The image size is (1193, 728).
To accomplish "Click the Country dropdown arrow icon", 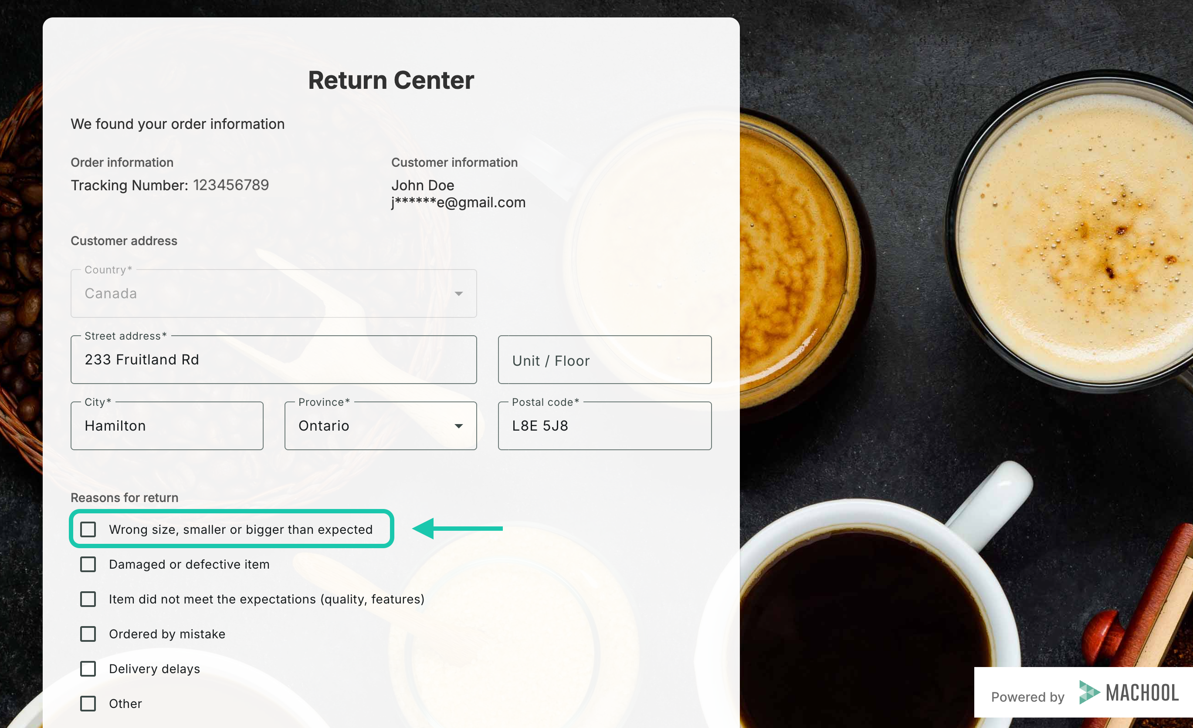I will pos(458,293).
